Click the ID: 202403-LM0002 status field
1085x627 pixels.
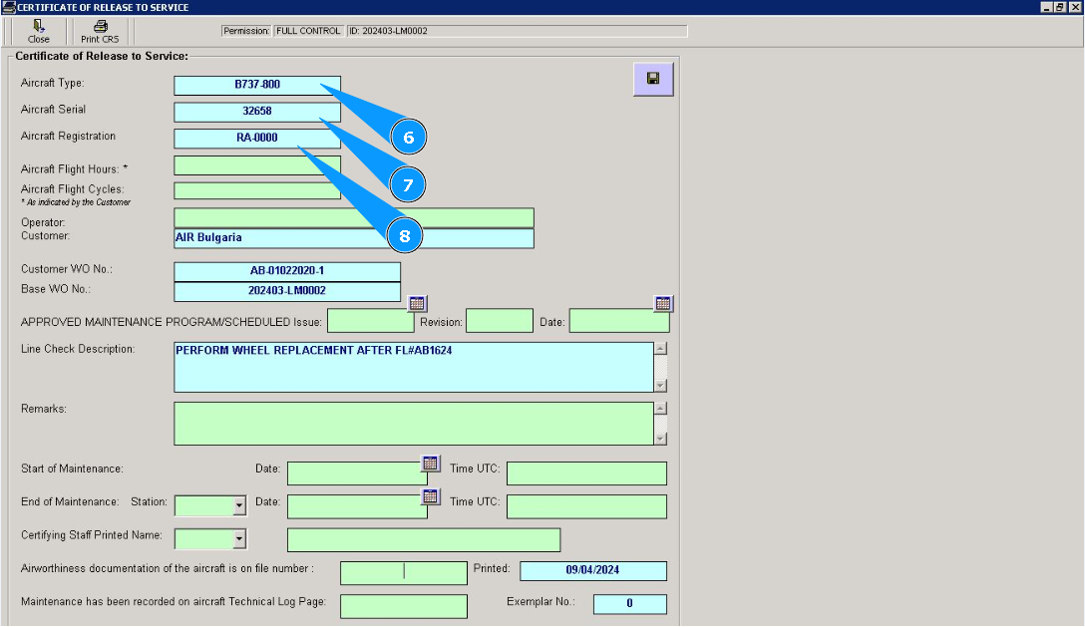point(517,31)
